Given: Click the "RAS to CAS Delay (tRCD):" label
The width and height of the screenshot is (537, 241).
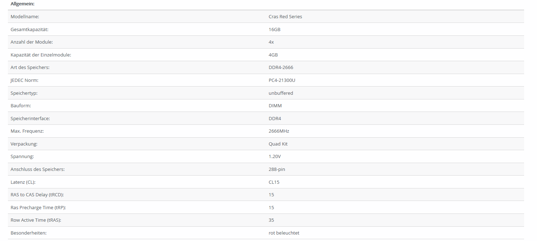Looking at the screenshot, I should [37, 195].
